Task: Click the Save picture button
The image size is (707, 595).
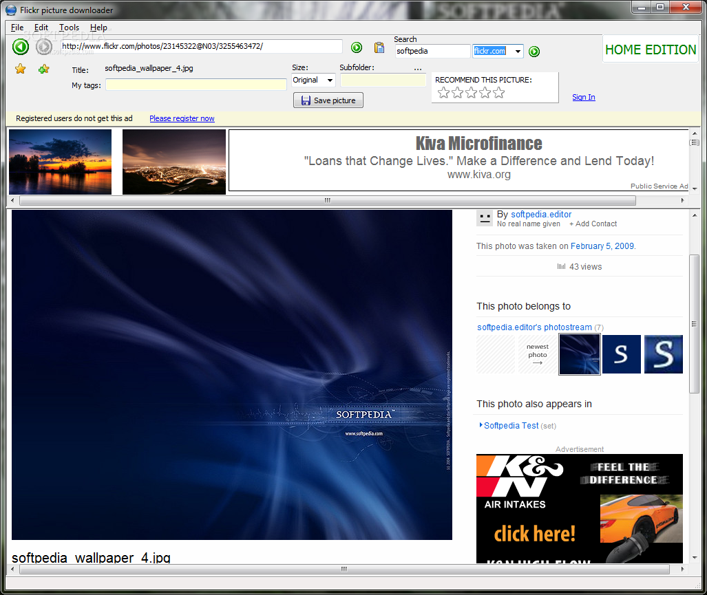Action: 328,100
